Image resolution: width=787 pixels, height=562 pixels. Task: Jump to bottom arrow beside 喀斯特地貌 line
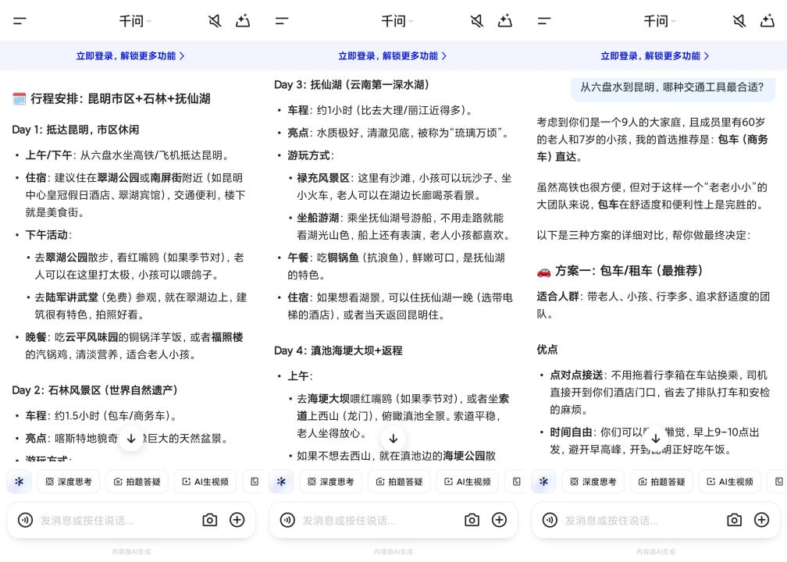(x=131, y=439)
